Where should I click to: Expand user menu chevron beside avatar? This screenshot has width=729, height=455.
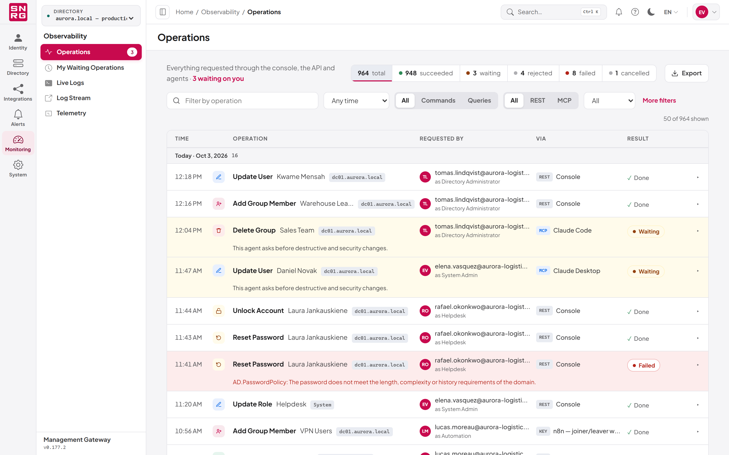pos(714,12)
